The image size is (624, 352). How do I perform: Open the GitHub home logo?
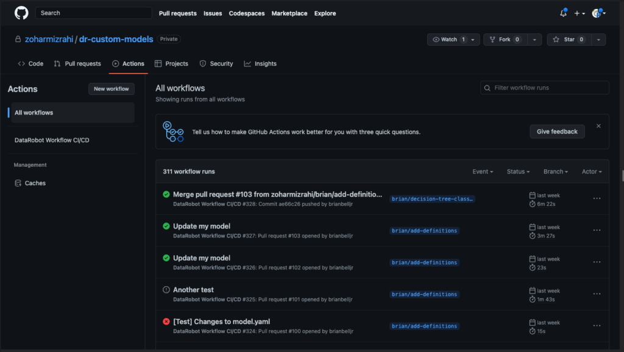(x=21, y=13)
